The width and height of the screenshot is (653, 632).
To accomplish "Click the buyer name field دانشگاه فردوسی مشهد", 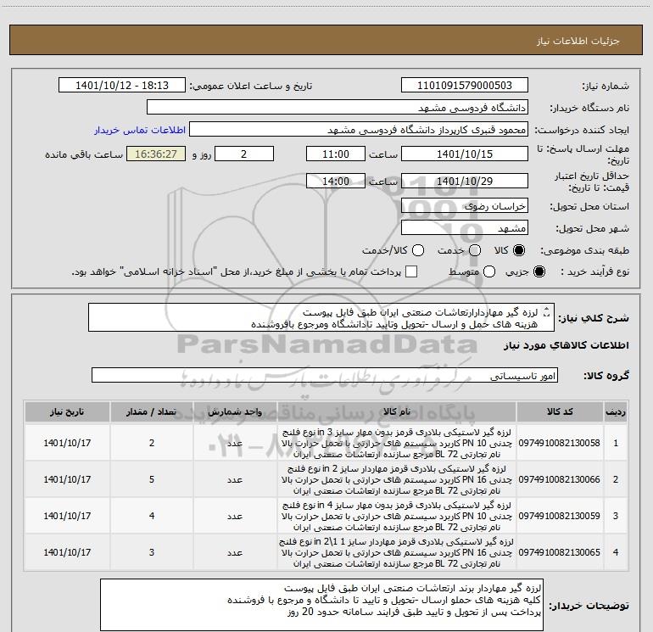I will pos(338,108).
